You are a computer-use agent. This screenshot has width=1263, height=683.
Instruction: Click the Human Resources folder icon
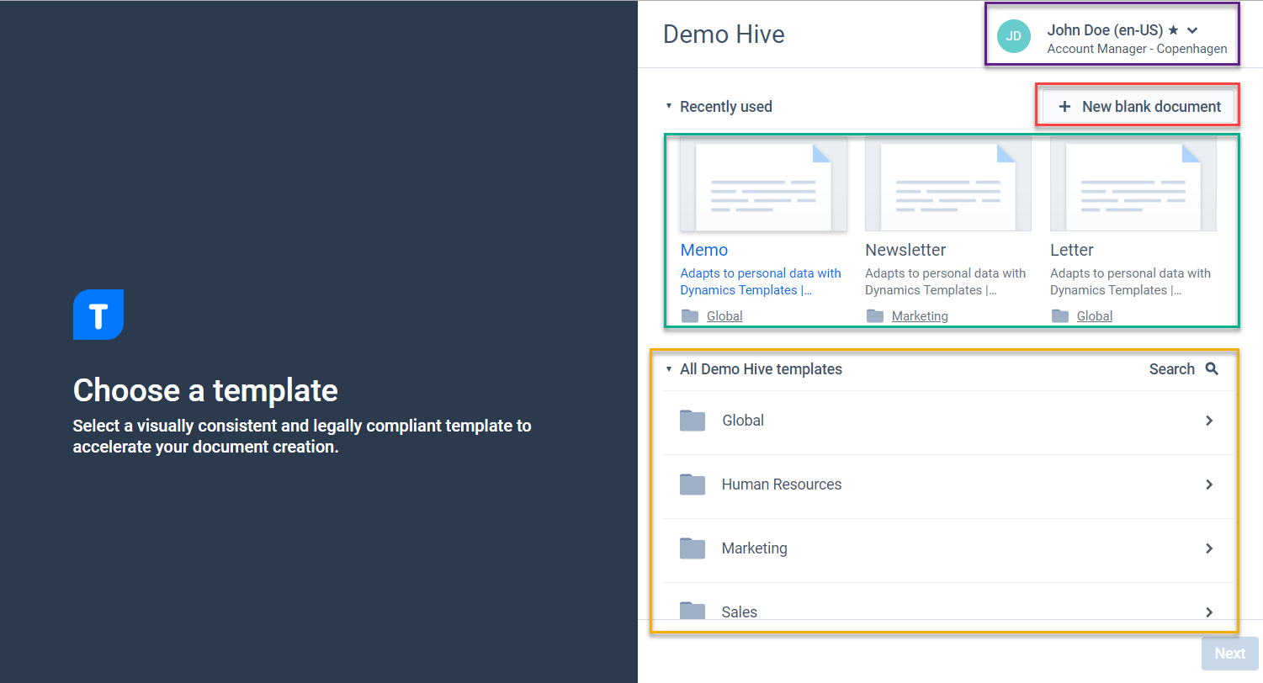pyautogui.click(x=692, y=484)
